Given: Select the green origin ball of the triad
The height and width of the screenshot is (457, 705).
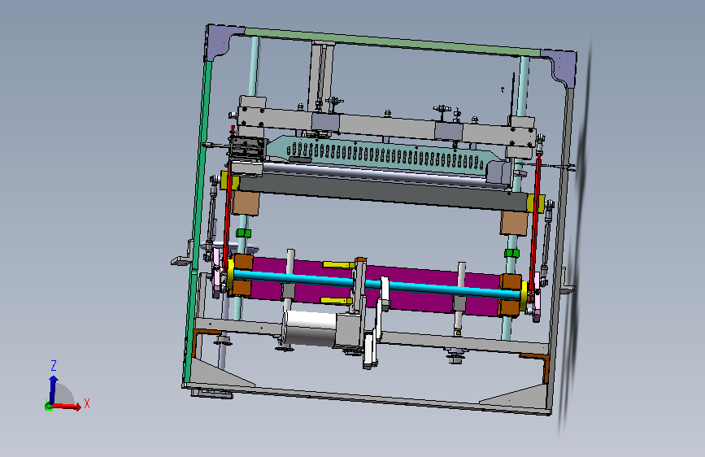Looking at the screenshot, I should [49, 407].
